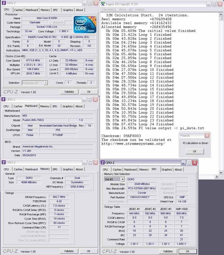Switch to Caches tab in the CPU-Z processor window
224x255 pixels.
pos(18,10)
